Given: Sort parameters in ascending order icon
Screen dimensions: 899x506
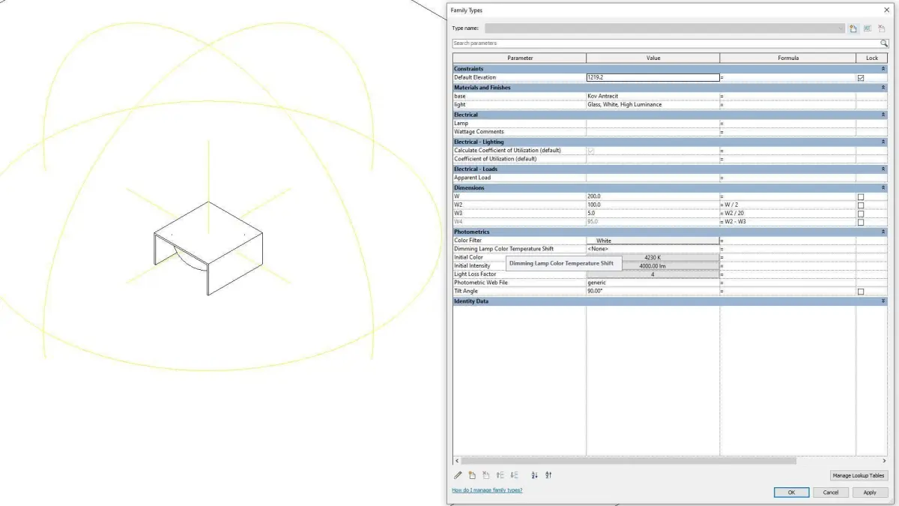Looking at the screenshot, I should coord(535,475).
